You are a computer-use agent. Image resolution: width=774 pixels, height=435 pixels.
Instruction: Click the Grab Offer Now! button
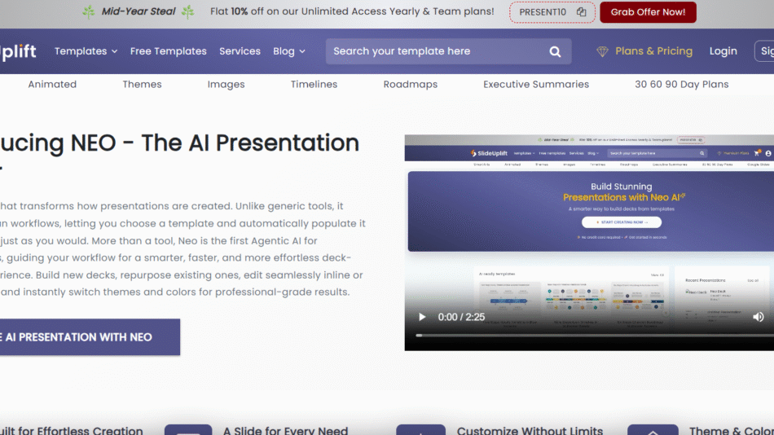(x=649, y=12)
